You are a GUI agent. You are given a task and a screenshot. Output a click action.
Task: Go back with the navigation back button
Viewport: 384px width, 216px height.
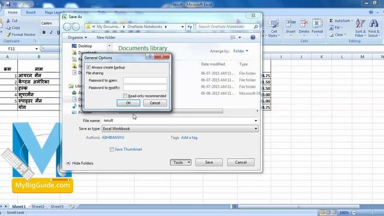click(x=67, y=26)
